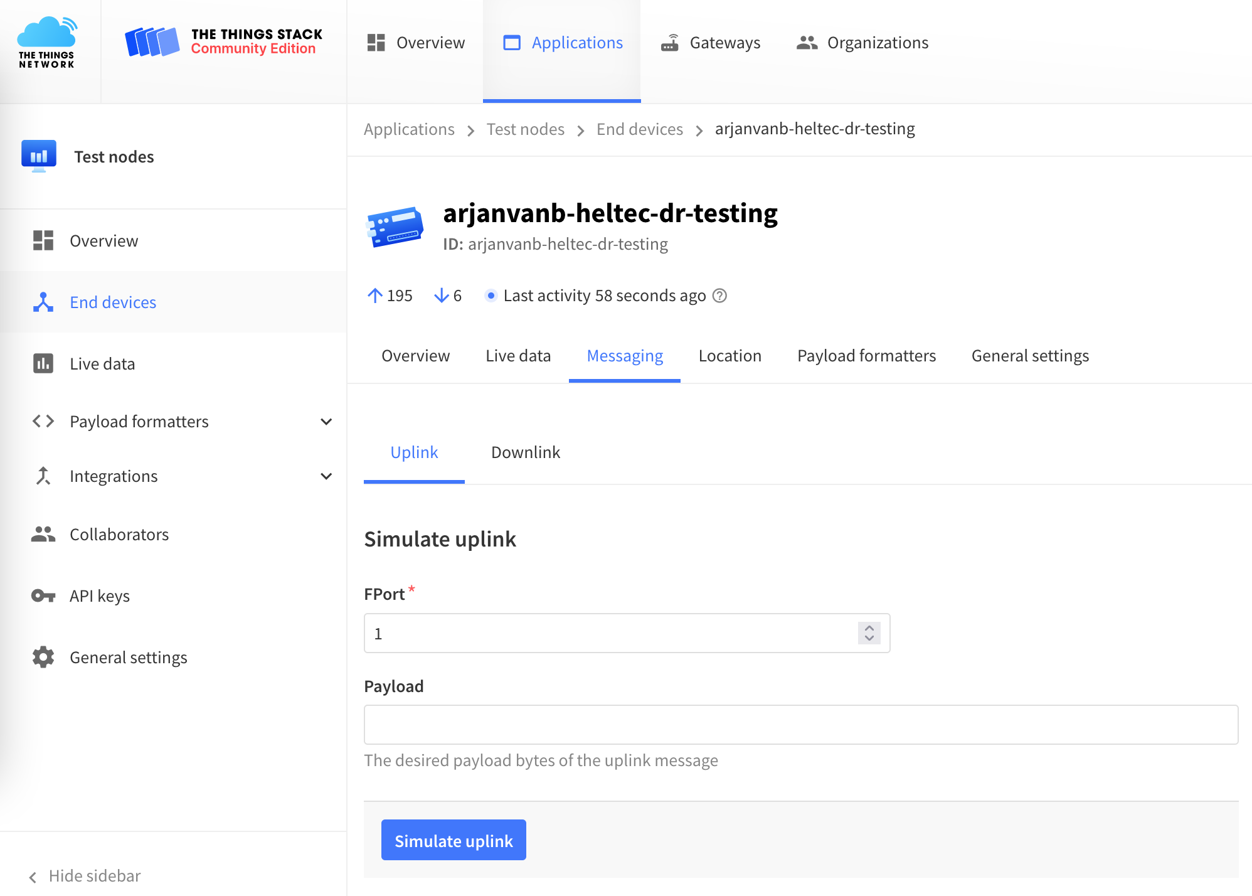Click the FPort number input field
The width and height of the screenshot is (1252, 896).
point(627,633)
